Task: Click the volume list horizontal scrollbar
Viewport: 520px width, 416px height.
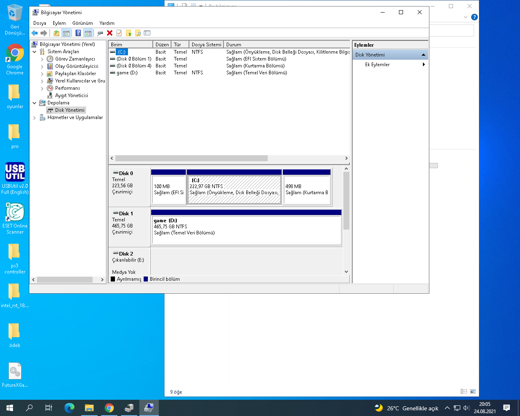Action: pyautogui.click(x=191, y=158)
